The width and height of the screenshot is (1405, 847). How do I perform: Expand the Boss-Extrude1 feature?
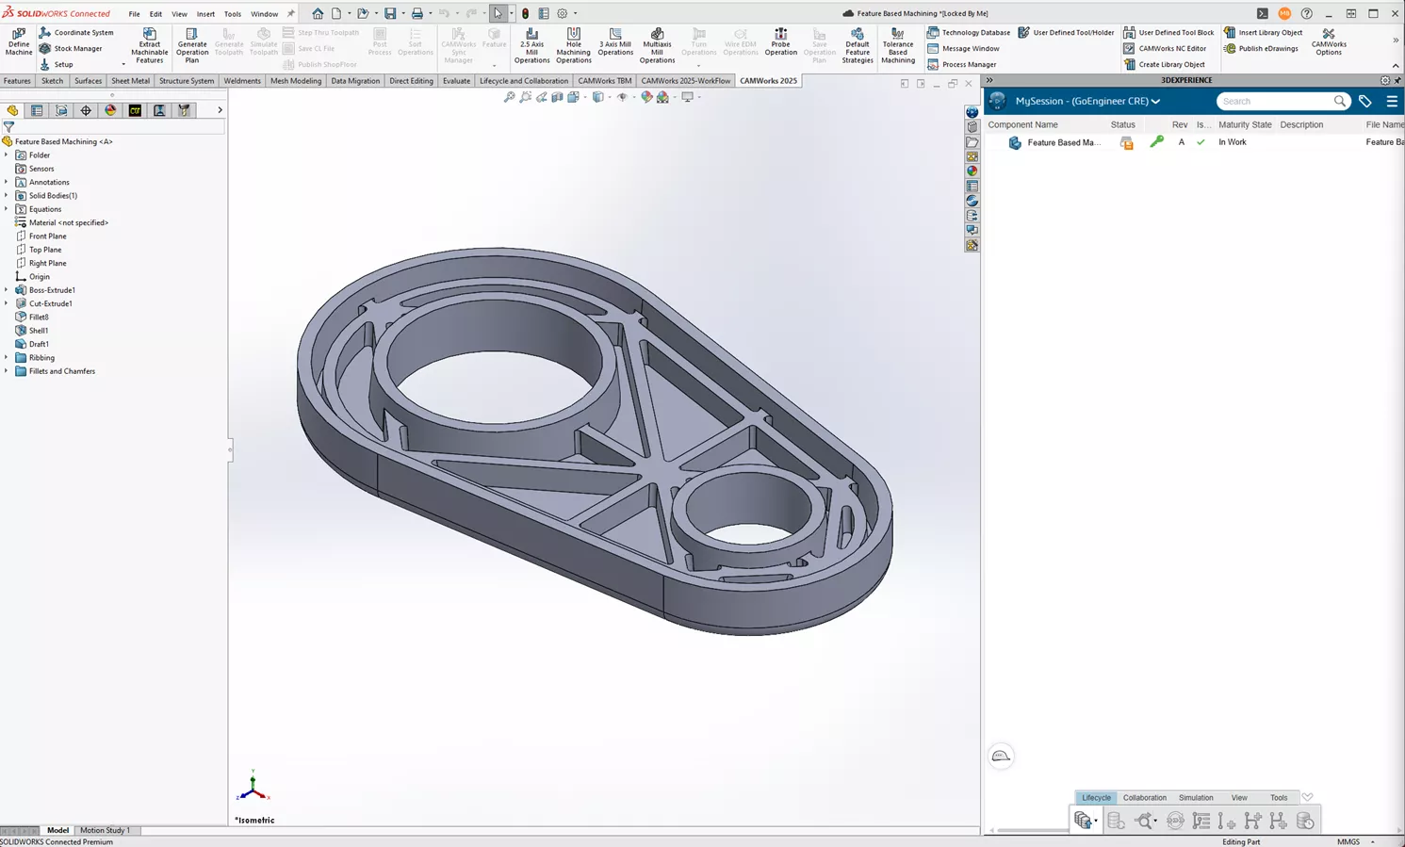(7, 290)
